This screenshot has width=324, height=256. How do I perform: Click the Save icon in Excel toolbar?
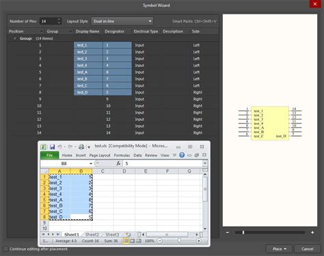pos(52,147)
